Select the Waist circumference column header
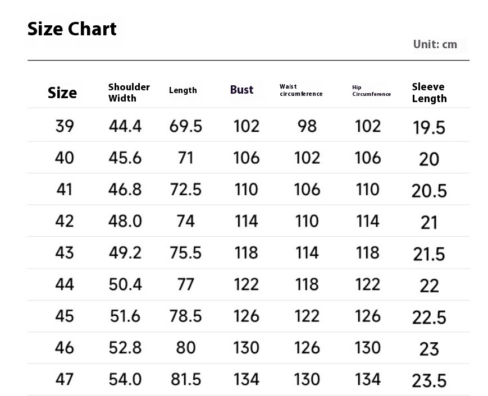Screen dimensions: 488x396 pyautogui.click(x=301, y=90)
